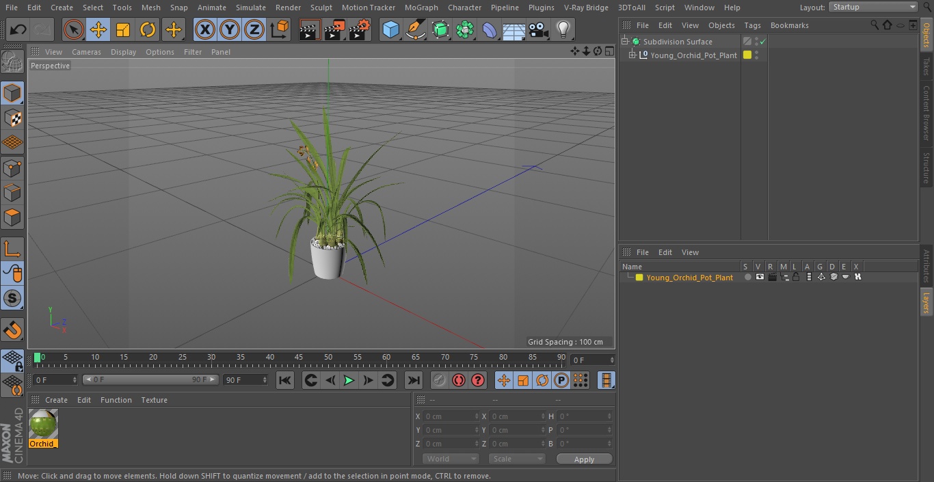This screenshot has height=482, width=934.
Task: Add a Floor environment object
Action: coord(513,29)
